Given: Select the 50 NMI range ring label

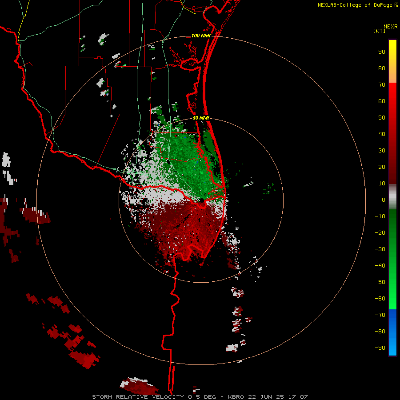Looking at the screenshot, I should pos(201,118).
